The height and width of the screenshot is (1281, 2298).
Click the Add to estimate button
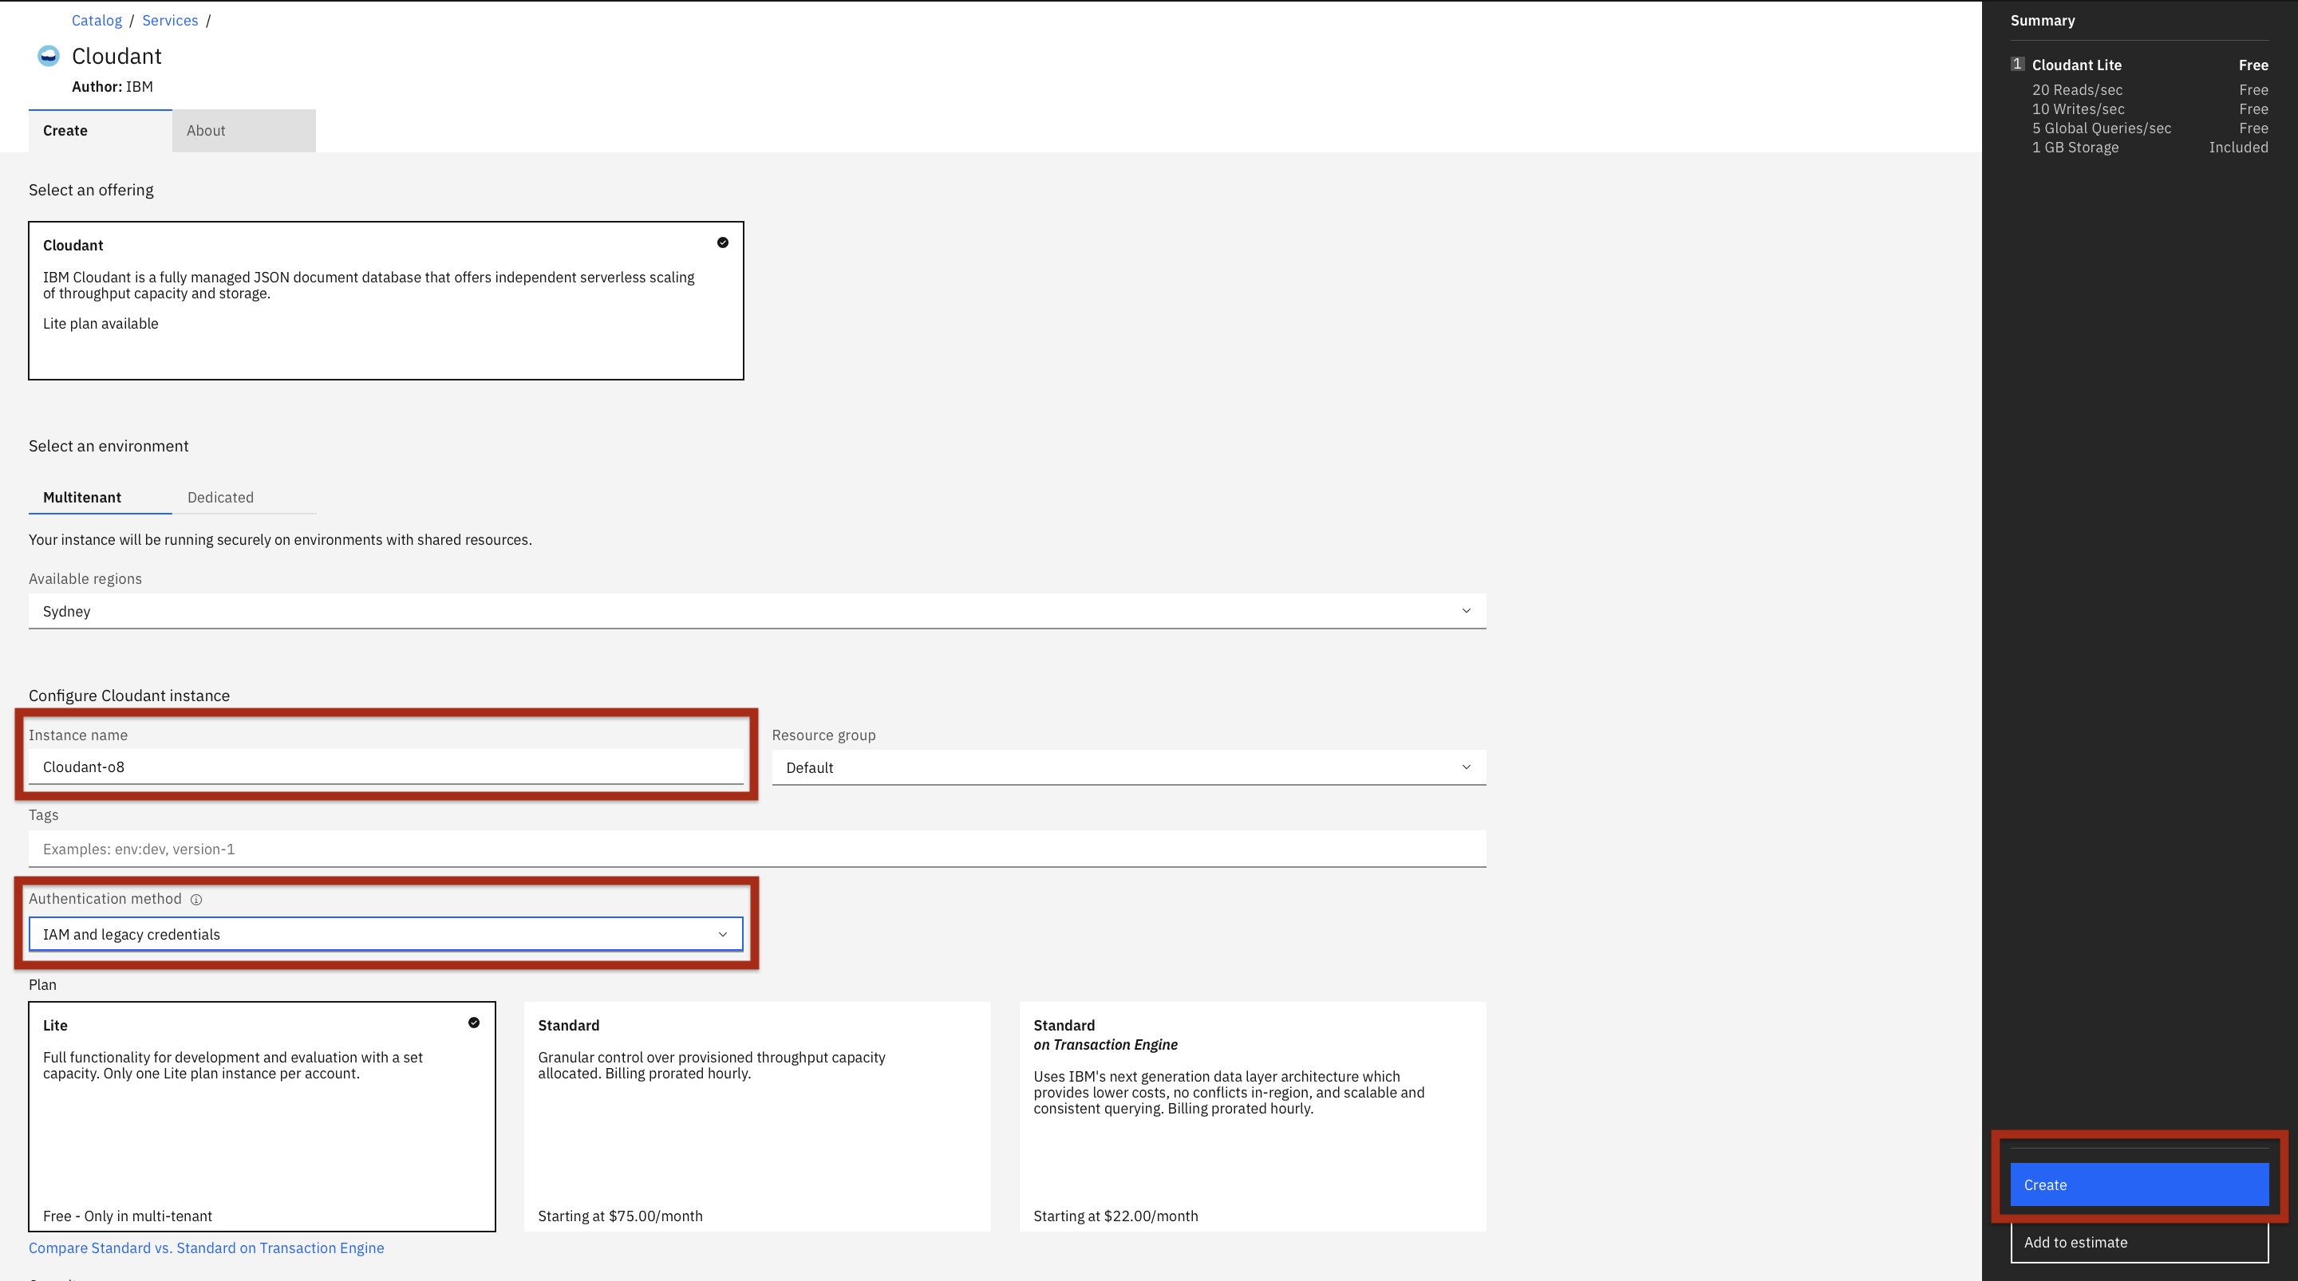point(2139,1243)
